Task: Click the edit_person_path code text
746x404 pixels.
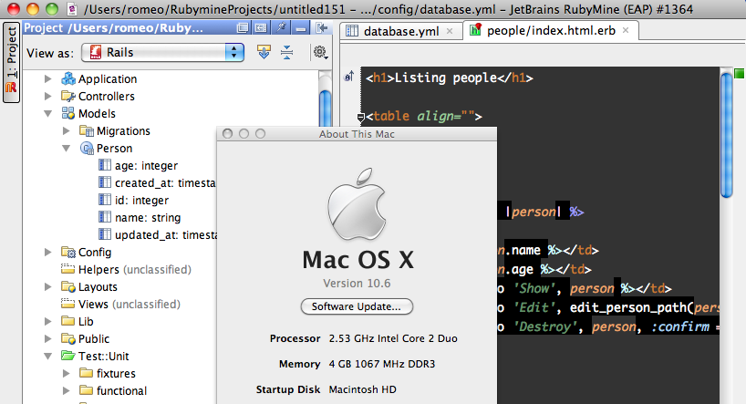Action: (x=628, y=307)
